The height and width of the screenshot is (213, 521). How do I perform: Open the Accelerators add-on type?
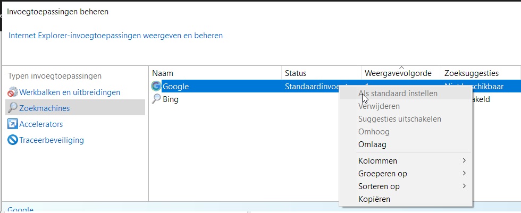click(41, 124)
